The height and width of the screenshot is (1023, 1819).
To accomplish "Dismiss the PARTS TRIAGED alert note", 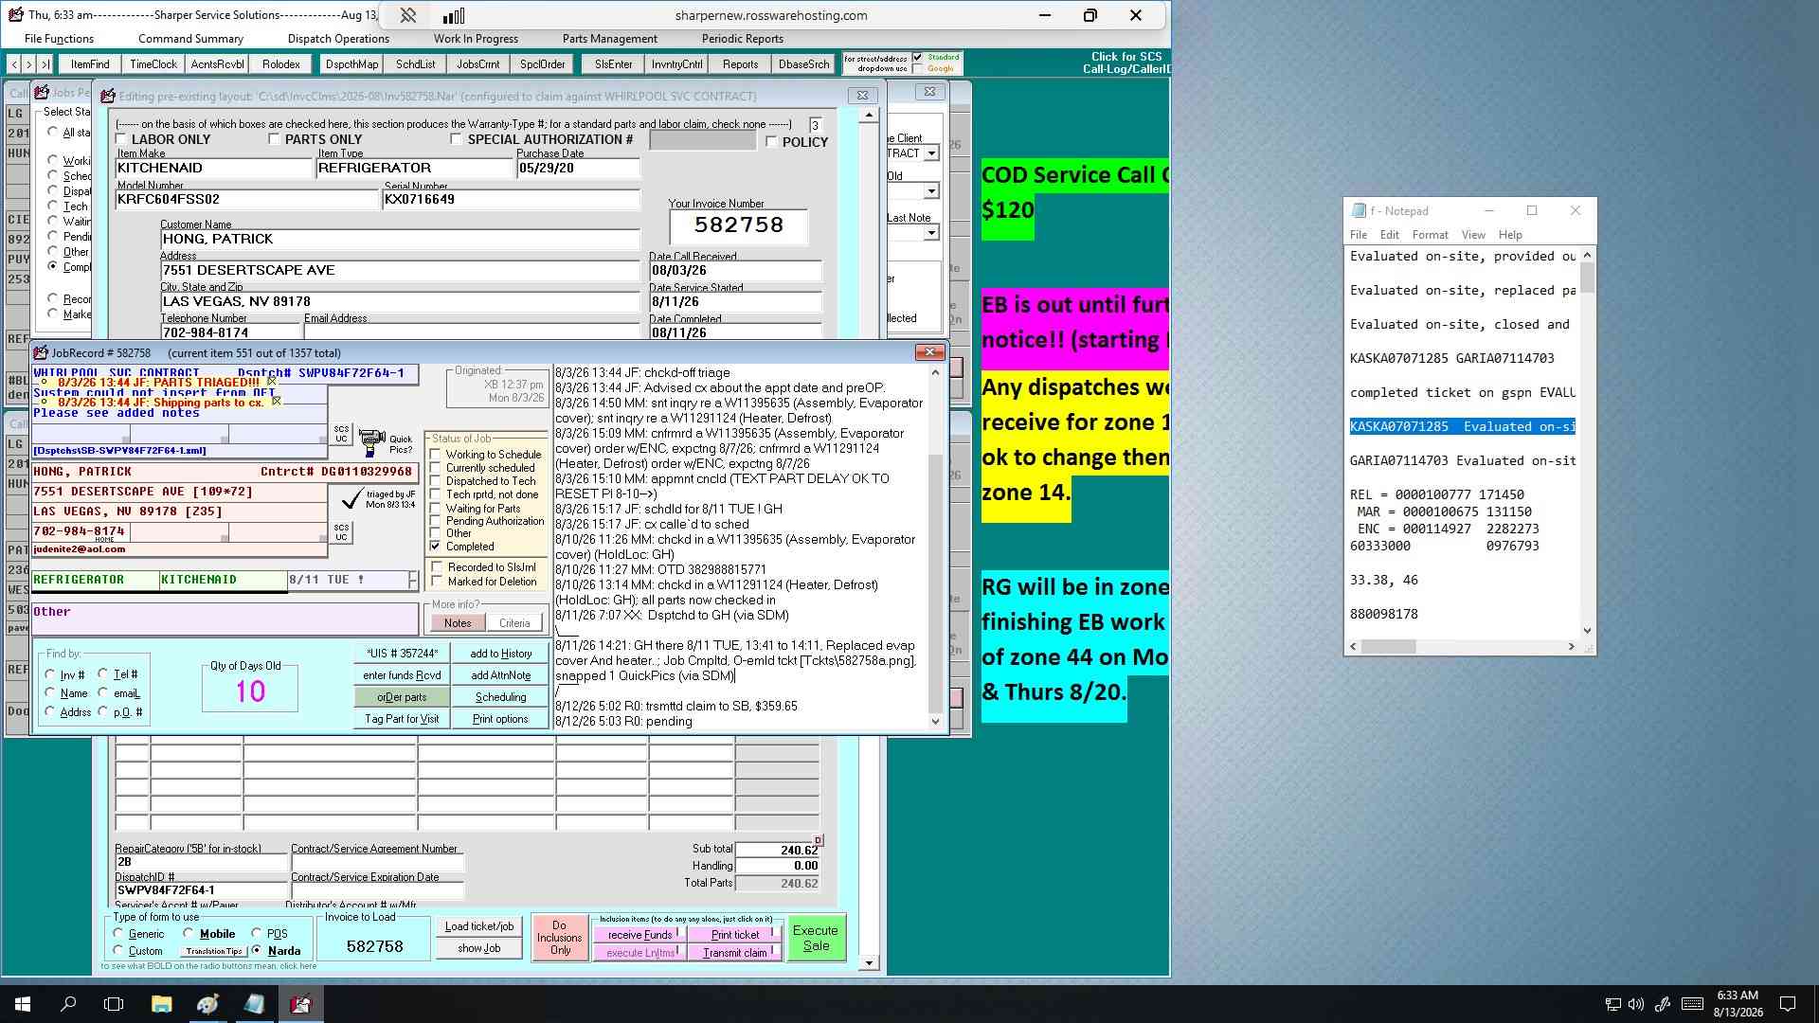I will coord(272,382).
